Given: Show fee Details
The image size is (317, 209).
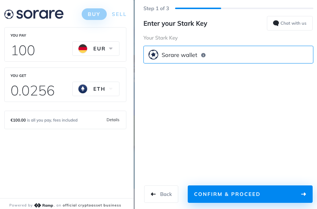Looking at the screenshot, I should (113, 120).
